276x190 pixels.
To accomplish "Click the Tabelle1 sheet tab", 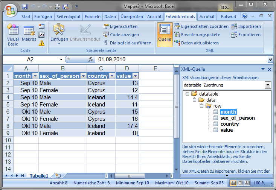I will pyautogui.click(x=39, y=176).
